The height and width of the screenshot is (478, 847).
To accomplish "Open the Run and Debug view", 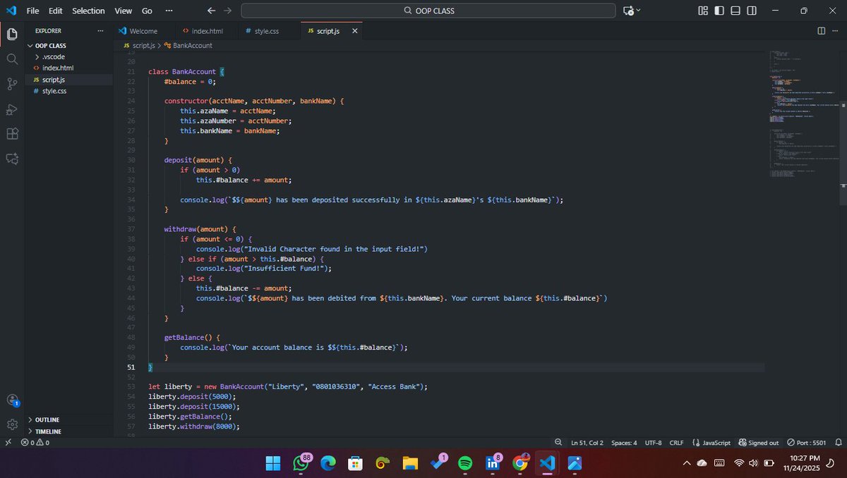I will [11, 108].
